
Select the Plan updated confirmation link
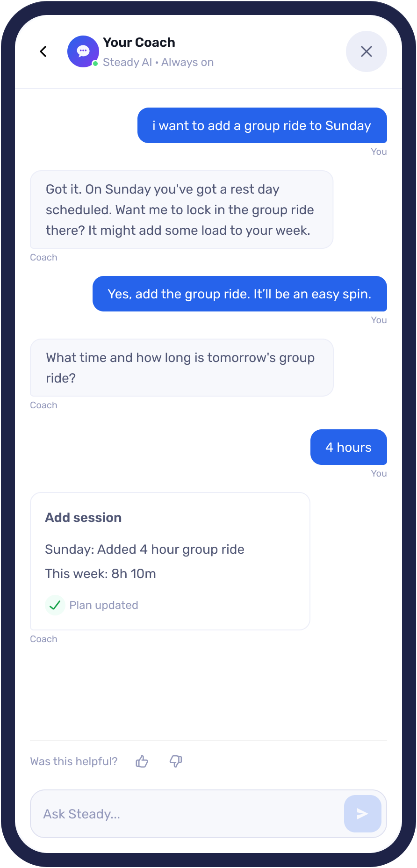103,605
